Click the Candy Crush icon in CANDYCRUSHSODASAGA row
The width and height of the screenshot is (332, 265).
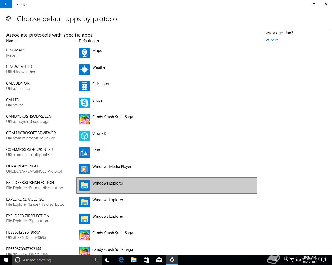click(85, 119)
